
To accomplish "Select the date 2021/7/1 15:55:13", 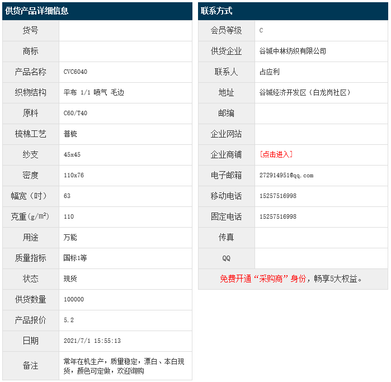I will click(92, 341).
